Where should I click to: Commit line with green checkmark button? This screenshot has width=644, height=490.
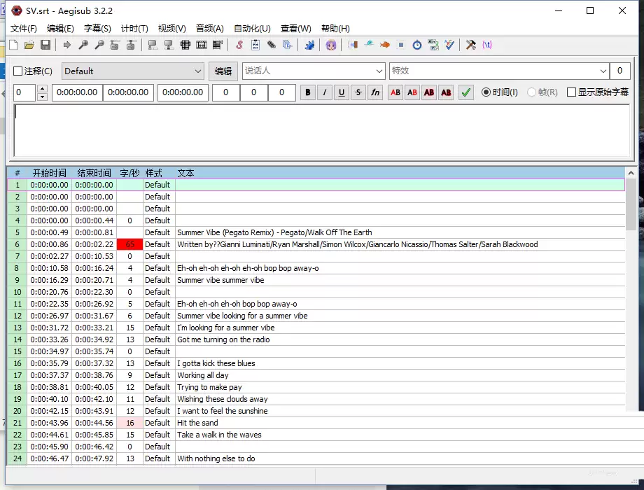(x=465, y=92)
